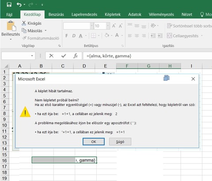Select row 16 header
The width and height of the screenshot is (212, 181).
(x=4, y=160)
